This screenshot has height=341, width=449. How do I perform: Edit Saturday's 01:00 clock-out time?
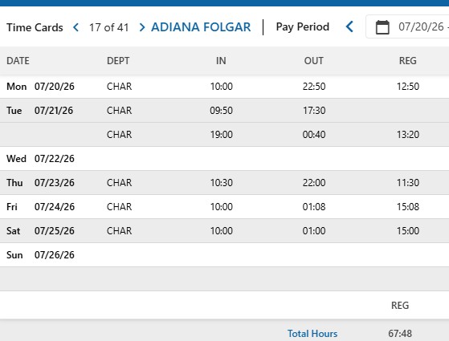click(314, 231)
